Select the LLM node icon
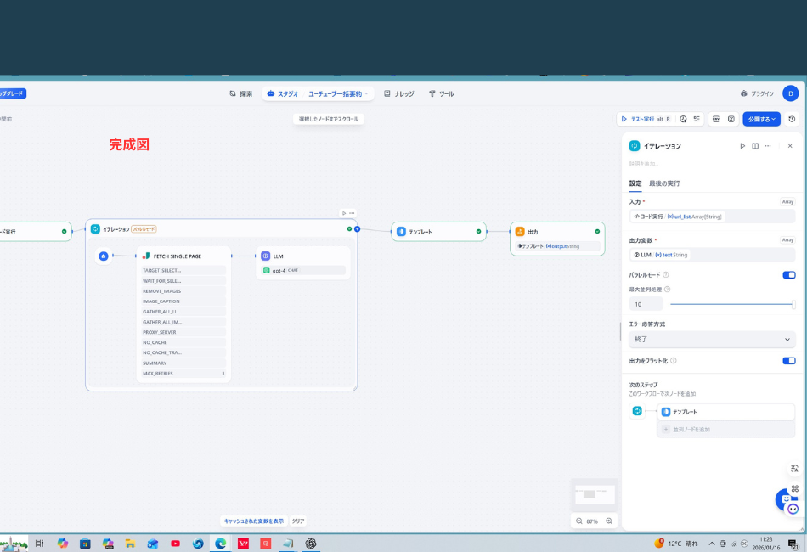Viewport: 807px width, 552px height. pos(266,256)
